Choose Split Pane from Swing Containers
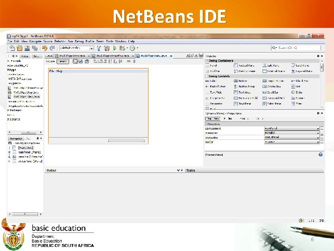The height and width of the screenshot is (251, 334). pos(271,66)
